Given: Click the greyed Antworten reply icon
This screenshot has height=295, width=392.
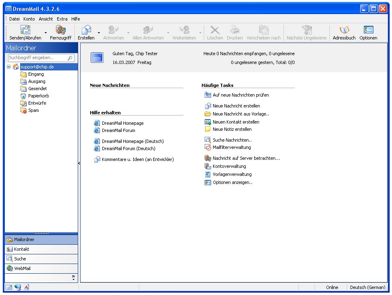Looking at the screenshot, I should 113,30.
